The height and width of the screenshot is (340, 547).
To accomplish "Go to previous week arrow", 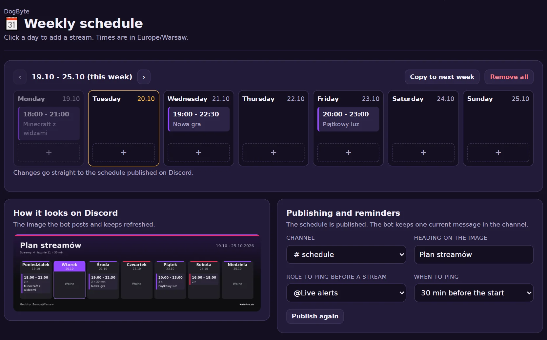I will (x=20, y=77).
